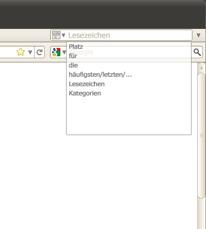
Task: Click the scrollbar up arrow
Action: point(201,68)
